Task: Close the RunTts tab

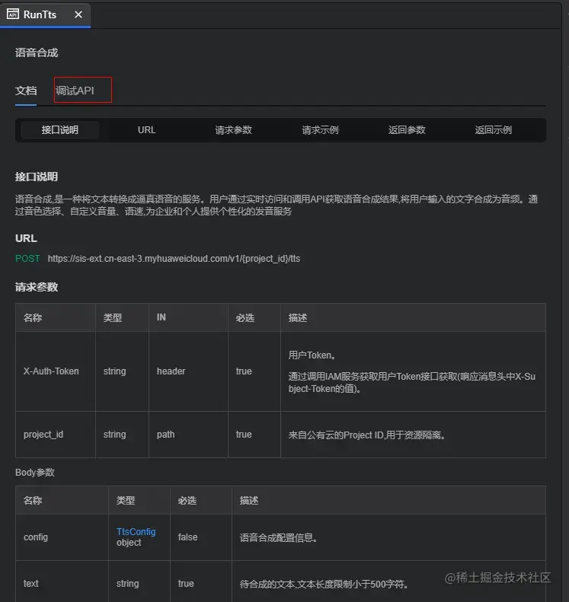Action: [78, 14]
